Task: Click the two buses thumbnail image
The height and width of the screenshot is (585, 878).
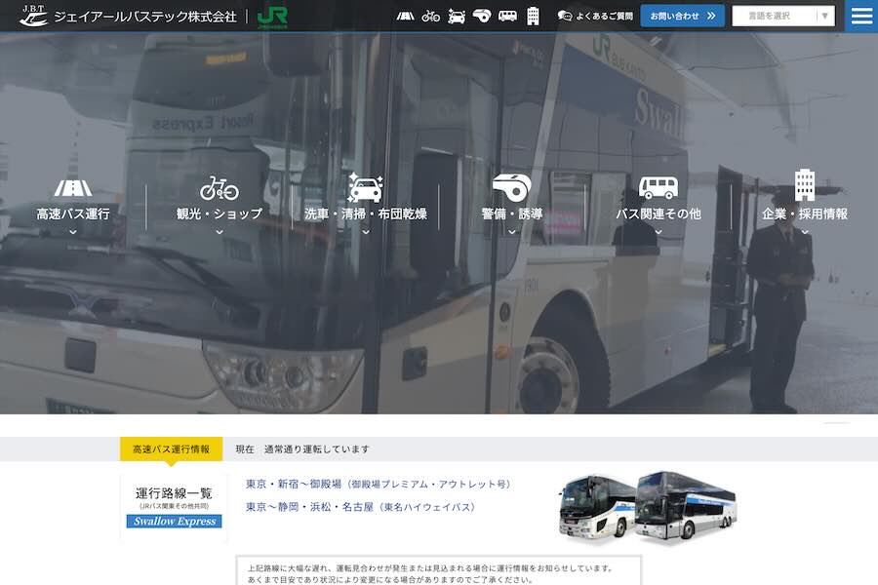Action: point(648,508)
